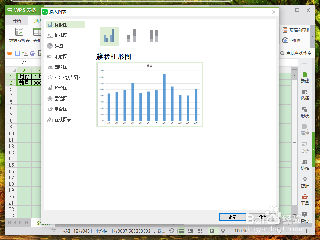Select the 数据透视表 tool
This screenshot has height=240, width=320.
click(18, 35)
